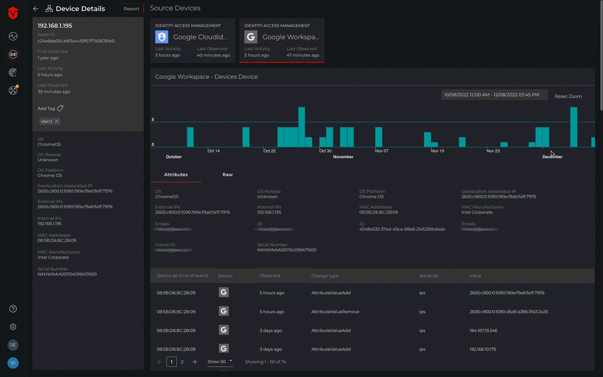Click the tall bar after Oct 22

(301, 127)
